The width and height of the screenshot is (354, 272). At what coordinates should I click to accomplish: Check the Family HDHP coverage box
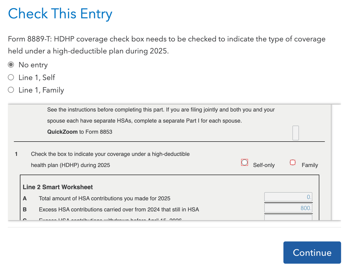click(293, 162)
